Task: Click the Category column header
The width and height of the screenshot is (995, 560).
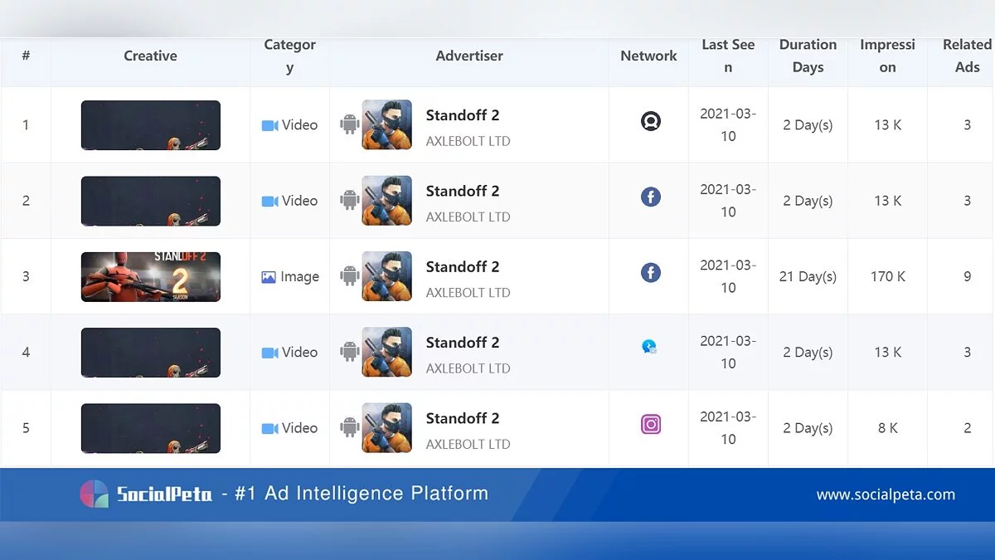Action: click(x=289, y=56)
